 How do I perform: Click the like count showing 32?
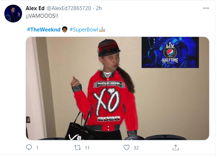136,148
